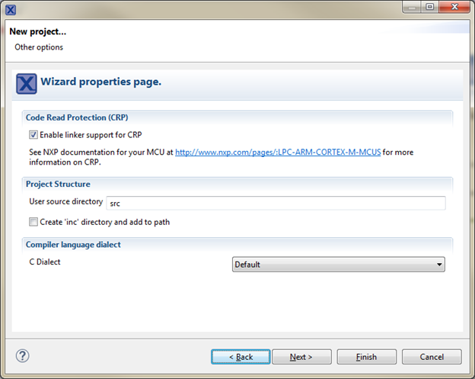Click the Project Structure section header

58,184
